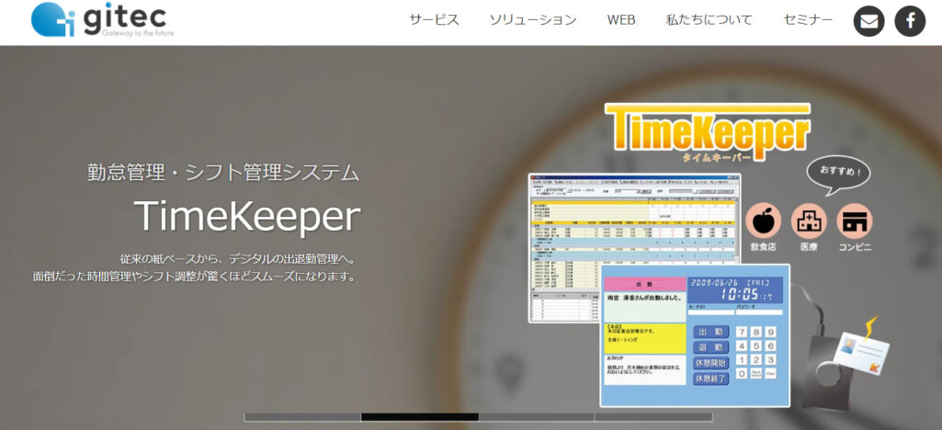Viewport: 942px width, 430px height.
Task: Click the 10:05 clock display
Action: click(745, 294)
